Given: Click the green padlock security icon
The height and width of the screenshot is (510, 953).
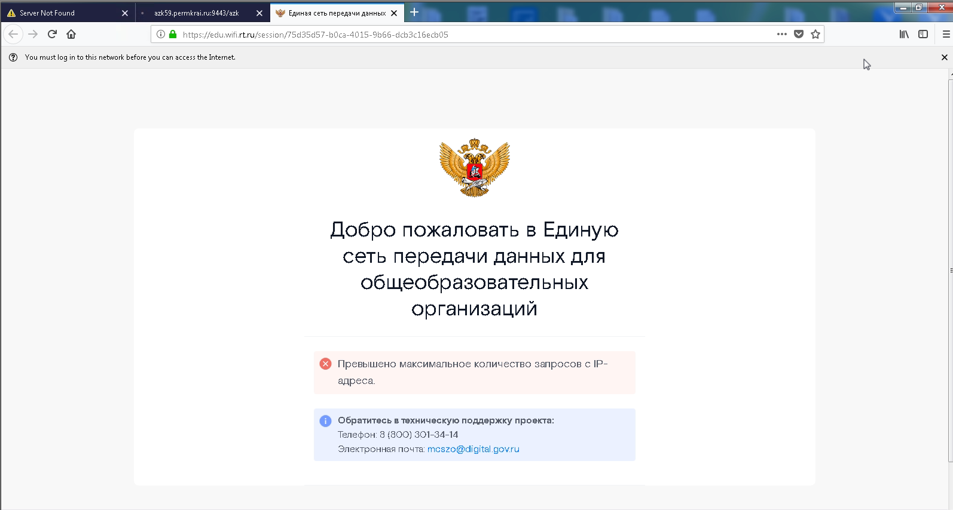Looking at the screenshot, I should pyautogui.click(x=173, y=34).
